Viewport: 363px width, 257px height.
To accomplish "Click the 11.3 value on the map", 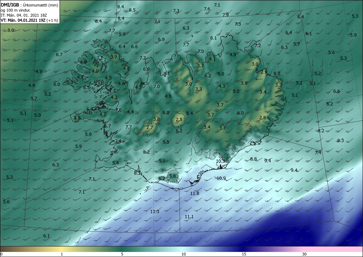I will click(155, 211).
